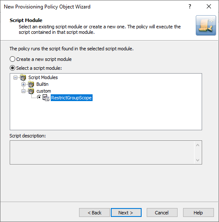This screenshot has width=219, height=222.
Task: Collapse the custom folder node
Action: [23, 91]
